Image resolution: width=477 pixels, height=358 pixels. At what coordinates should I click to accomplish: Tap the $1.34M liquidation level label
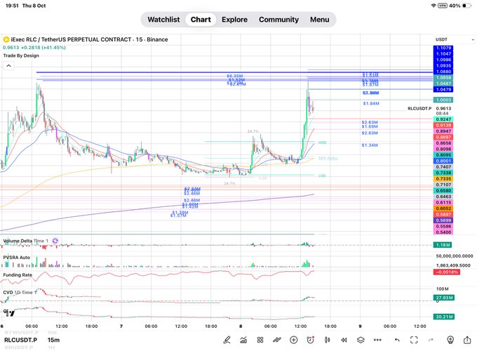tap(370, 145)
